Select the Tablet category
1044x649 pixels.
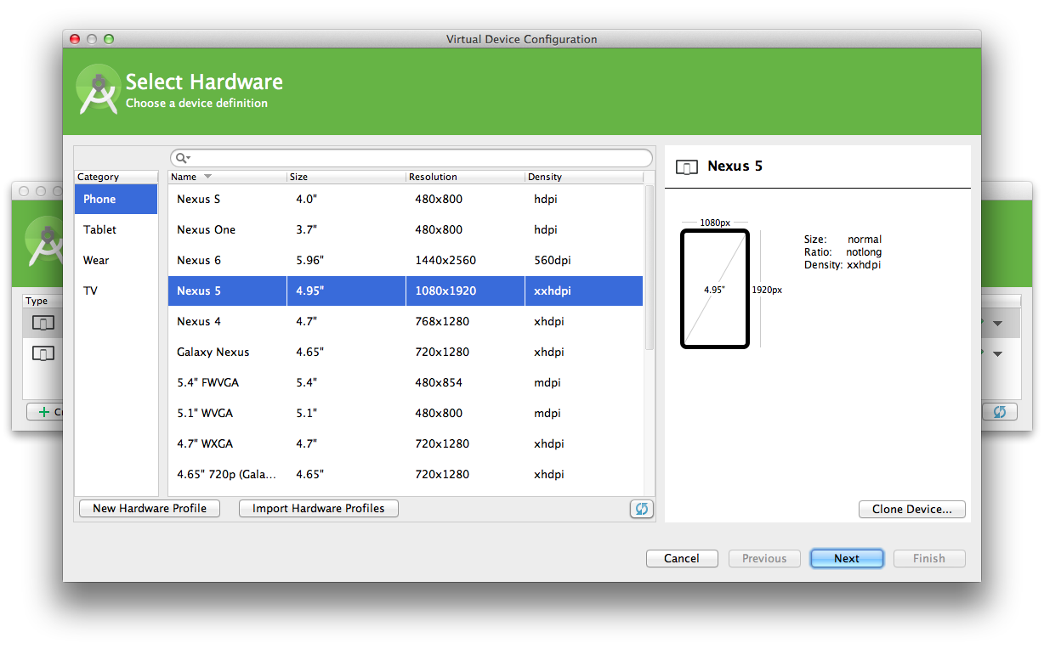(x=100, y=229)
